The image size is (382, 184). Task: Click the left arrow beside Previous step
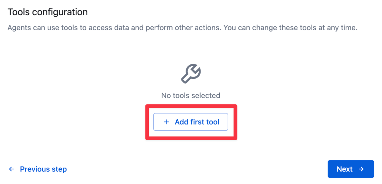(11, 169)
